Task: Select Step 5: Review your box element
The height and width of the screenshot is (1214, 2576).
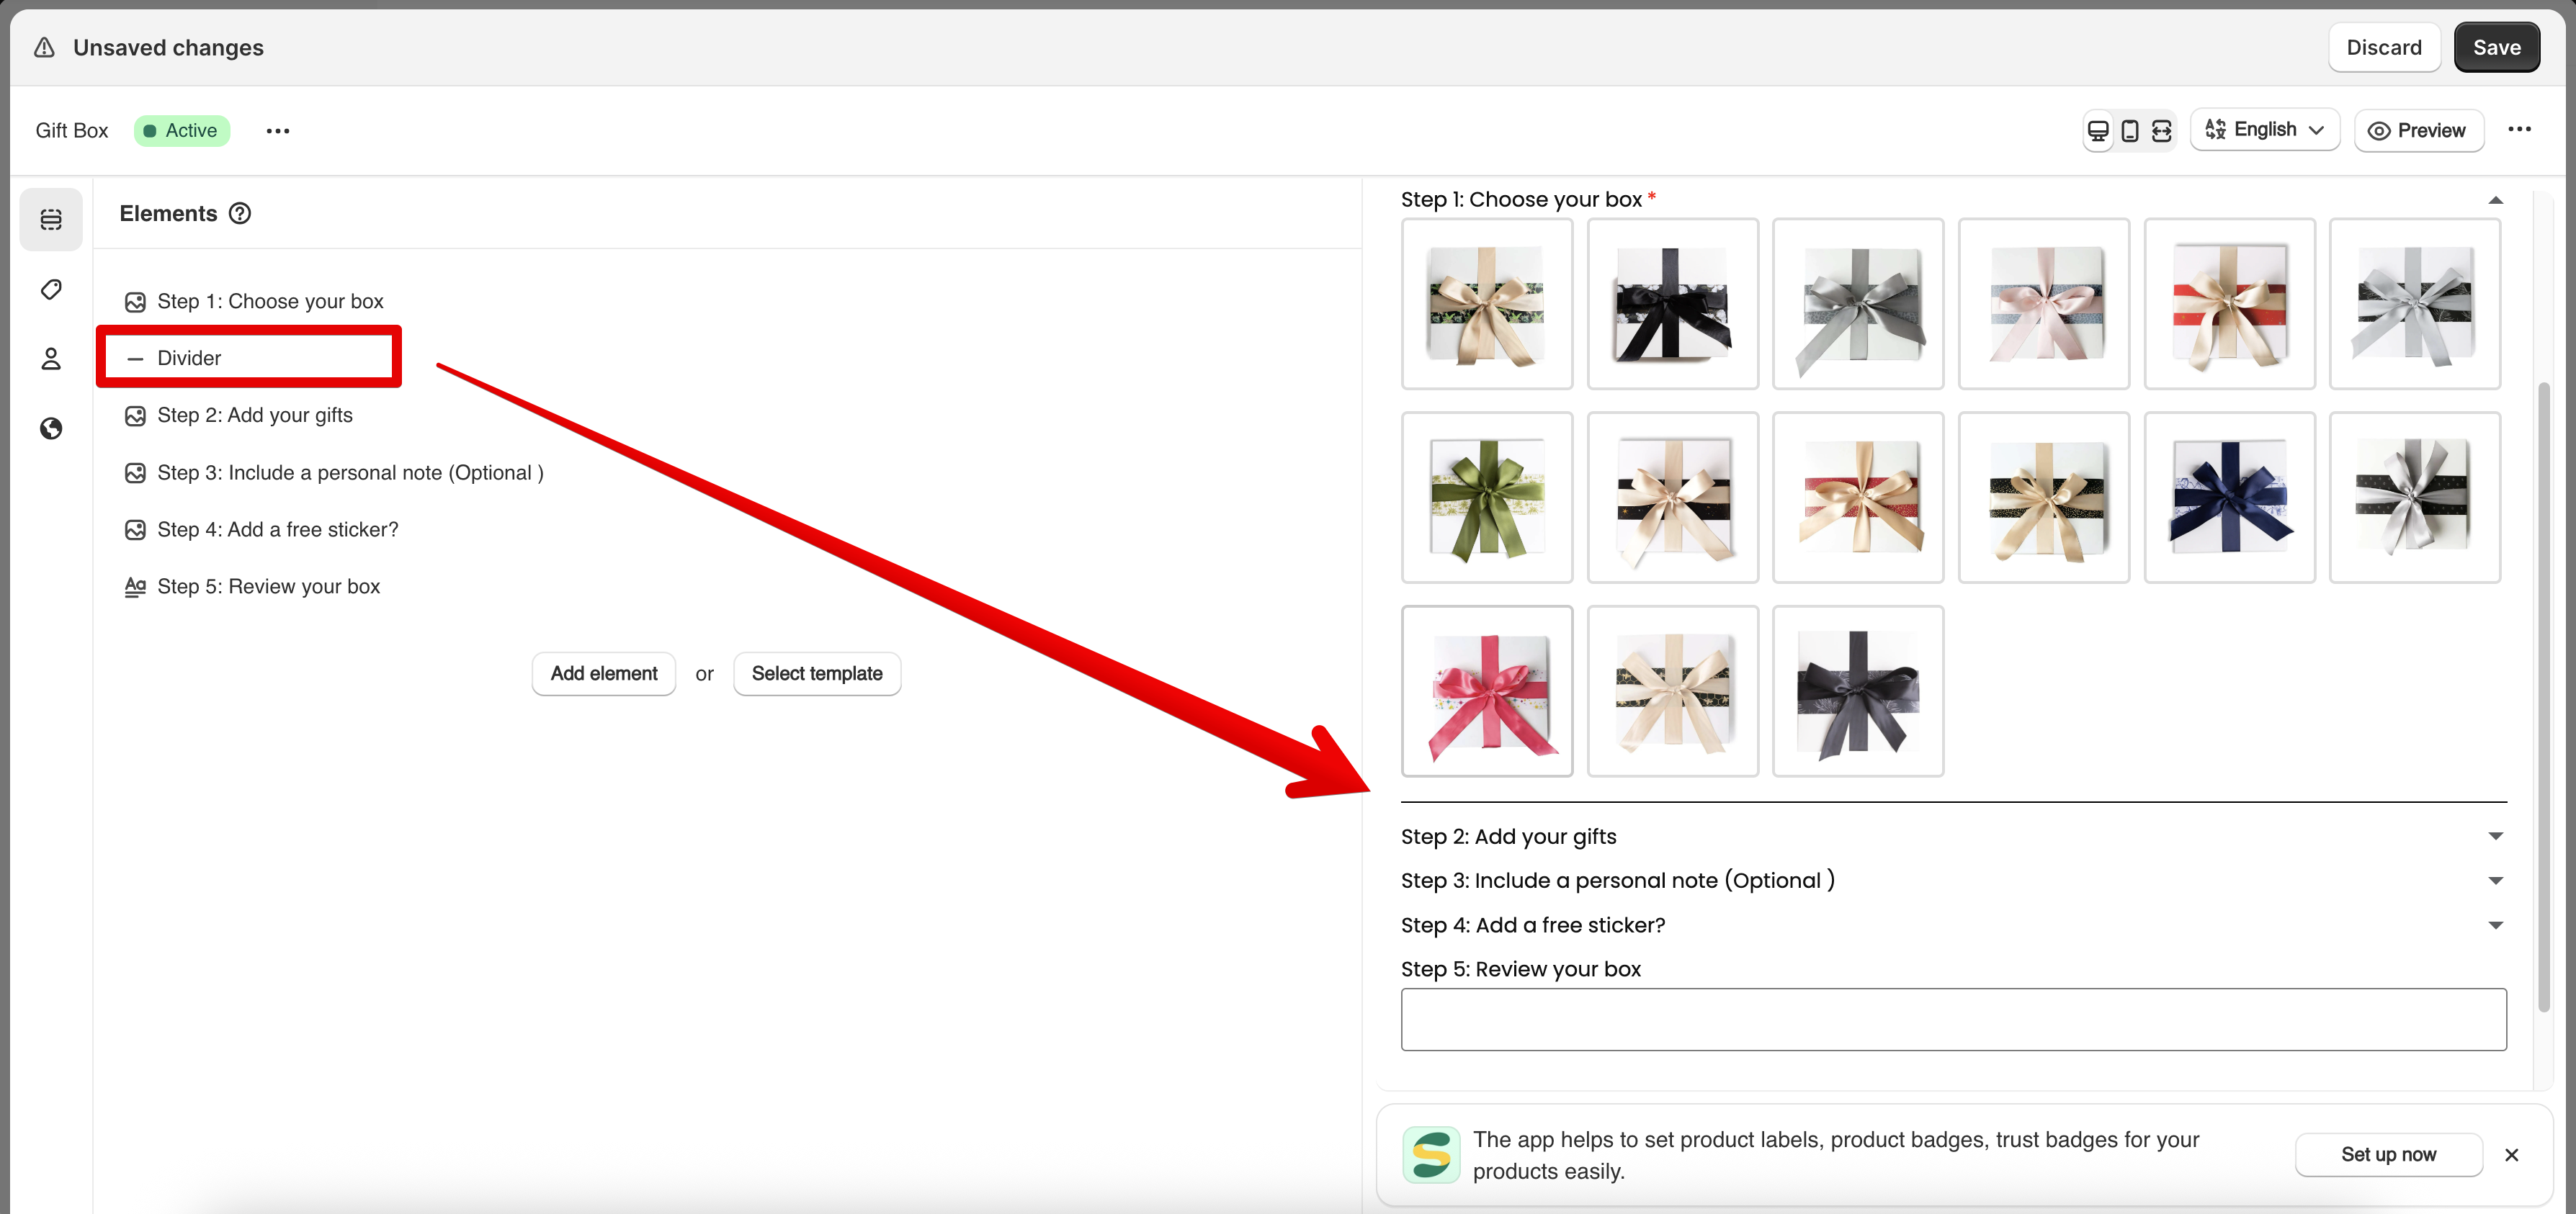Action: (x=268, y=587)
